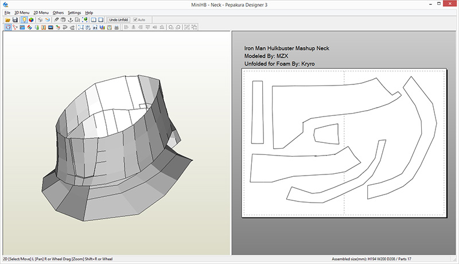Click the gray right-curving arrow icon
This screenshot has height=264, width=459.
coord(72,27)
